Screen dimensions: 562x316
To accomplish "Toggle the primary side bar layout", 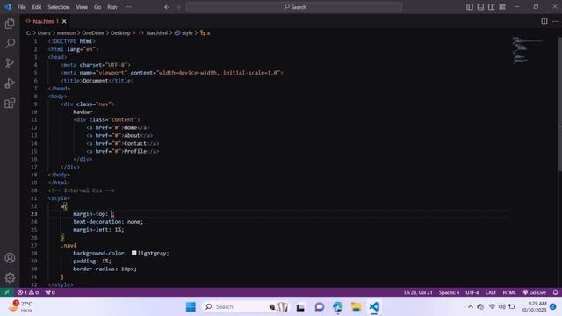I will (470, 7).
